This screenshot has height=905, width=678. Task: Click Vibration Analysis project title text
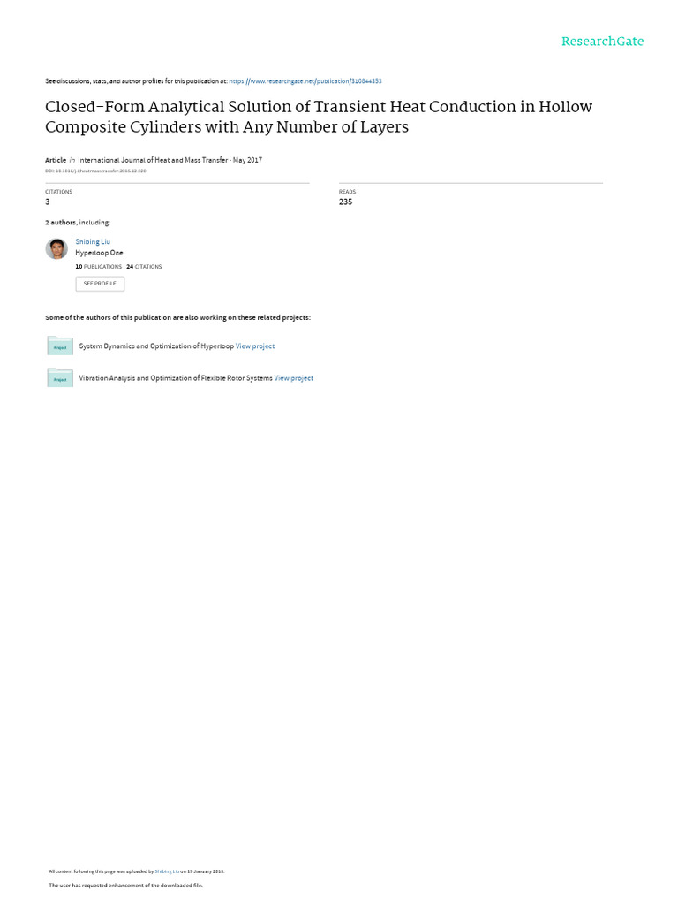pos(176,378)
